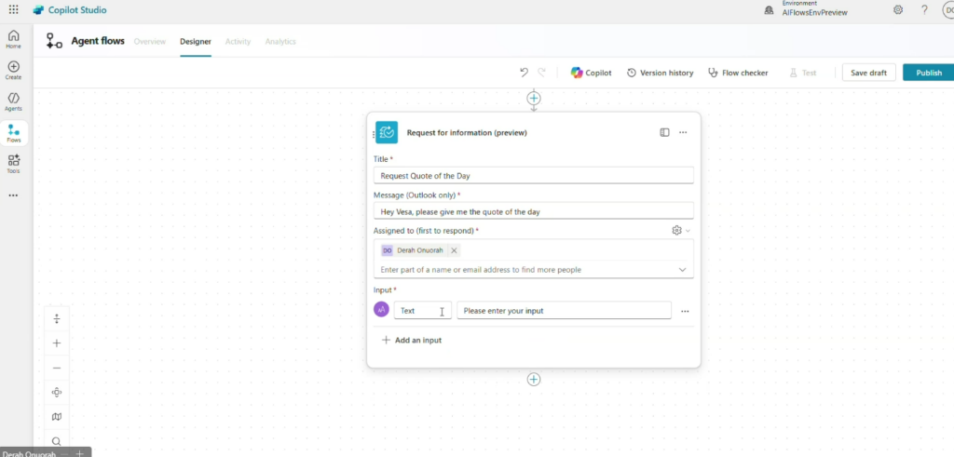The height and width of the screenshot is (457, 954).
Task: Open the Tools sidebar section
Action: click(13, 164)
